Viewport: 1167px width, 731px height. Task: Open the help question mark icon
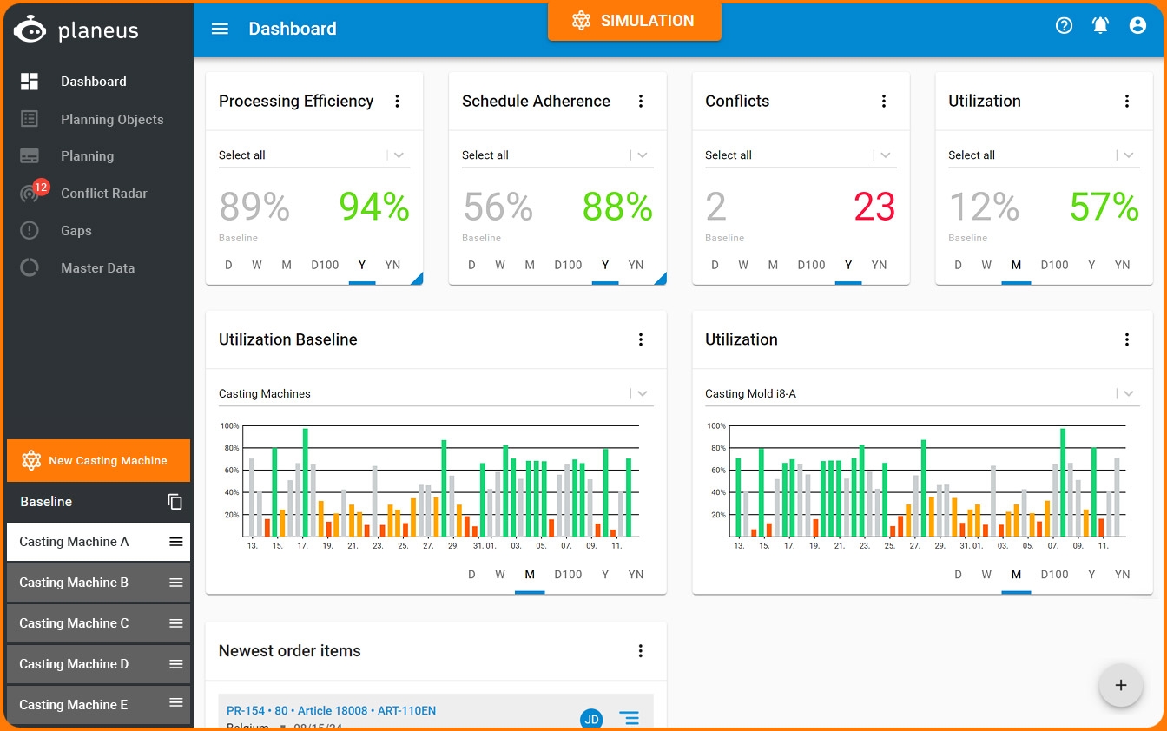point(1064,26)
